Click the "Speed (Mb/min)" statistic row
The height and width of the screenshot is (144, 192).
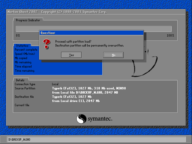pyautogui.click(x=25, y=54)
